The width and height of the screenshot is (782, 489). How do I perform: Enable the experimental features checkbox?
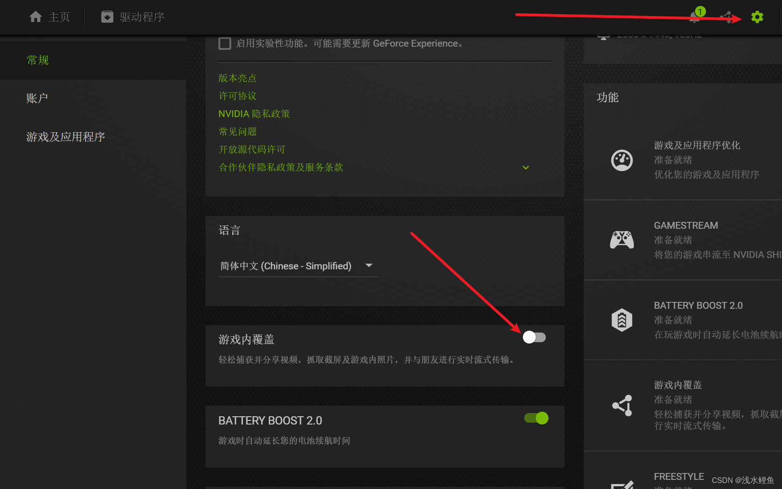point(225,43)
